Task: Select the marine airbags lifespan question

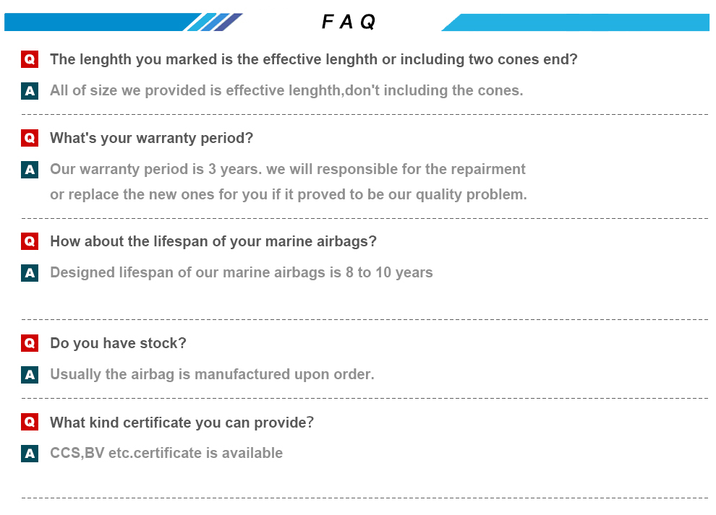Action: point(213,241)
